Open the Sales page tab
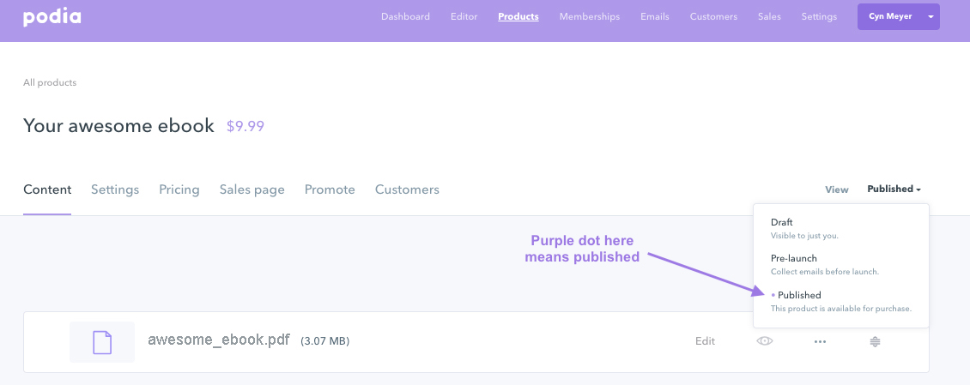This screenshot has height=385, width=970. click(252, 189)
